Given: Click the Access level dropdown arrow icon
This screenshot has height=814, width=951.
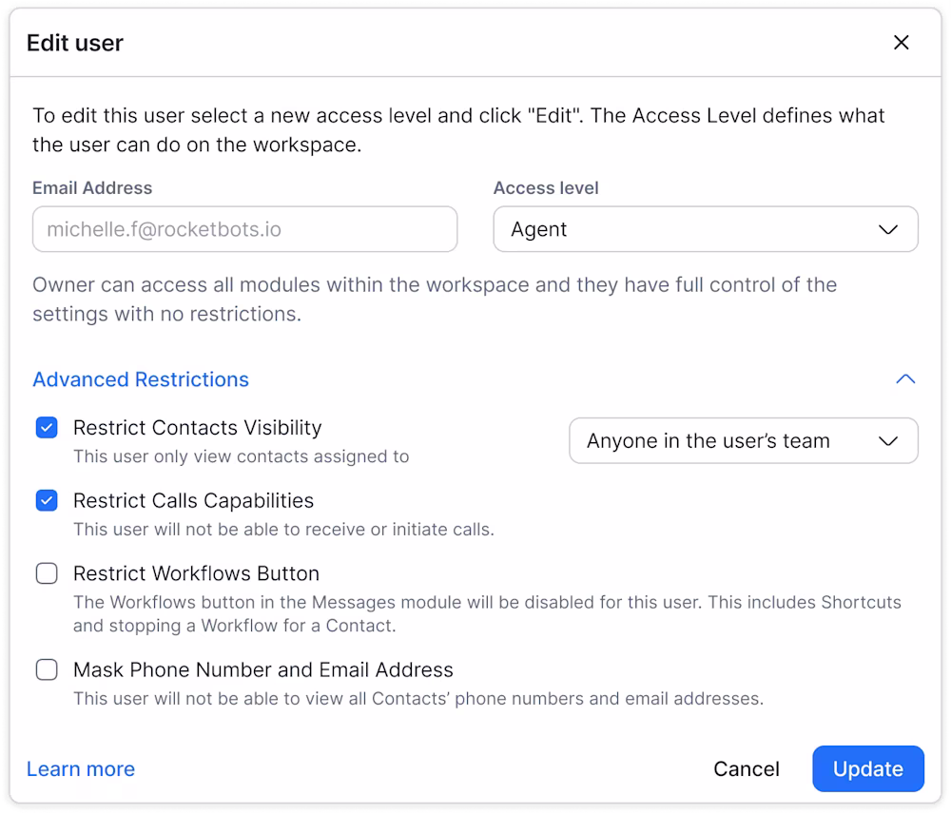Looking at the screenshot, I should tap(888, 230).
